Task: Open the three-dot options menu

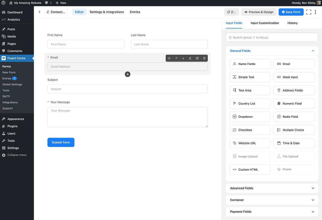Action: (x=315, y=12)
